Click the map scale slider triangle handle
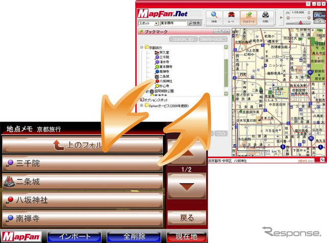The width and height of the screenshot is (327, 243). pos(300,22)
